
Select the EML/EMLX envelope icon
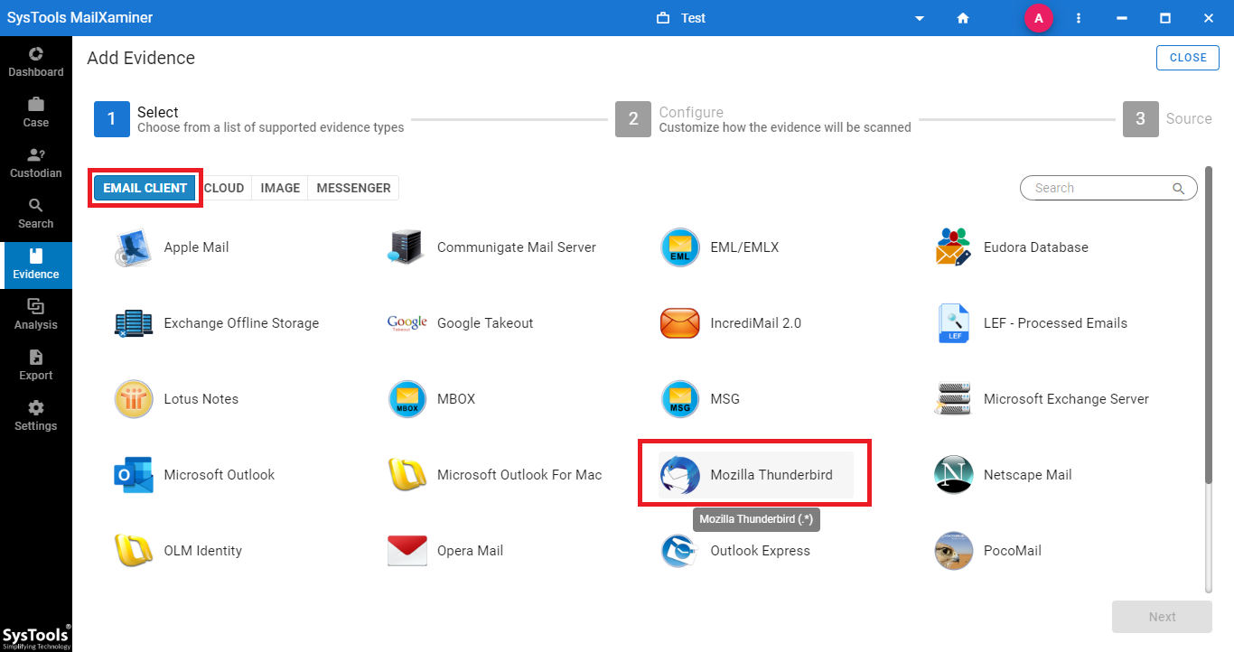pyautogui.click(x=680, y=247)
